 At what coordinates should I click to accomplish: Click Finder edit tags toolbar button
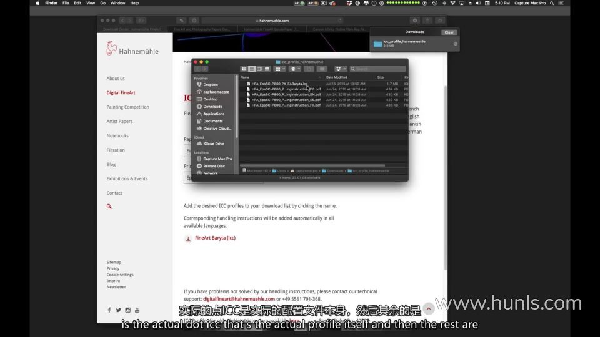pyautogui.click(x=322, y=69)
